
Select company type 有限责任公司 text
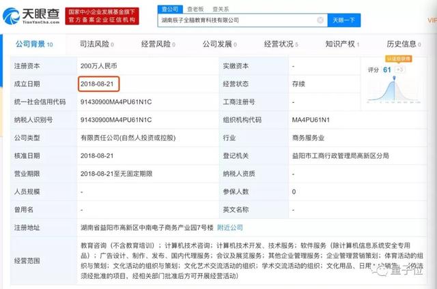click(128, 138)
